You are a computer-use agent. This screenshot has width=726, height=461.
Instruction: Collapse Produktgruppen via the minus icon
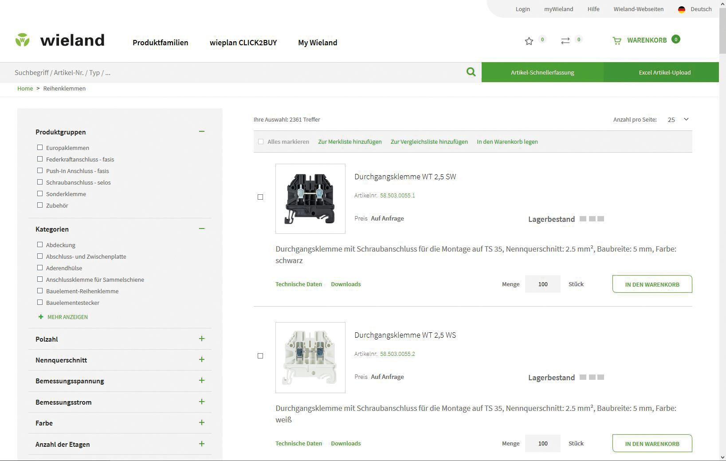(x=202, y=131)
